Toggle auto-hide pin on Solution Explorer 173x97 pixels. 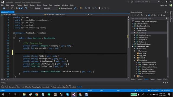[165, 12]
